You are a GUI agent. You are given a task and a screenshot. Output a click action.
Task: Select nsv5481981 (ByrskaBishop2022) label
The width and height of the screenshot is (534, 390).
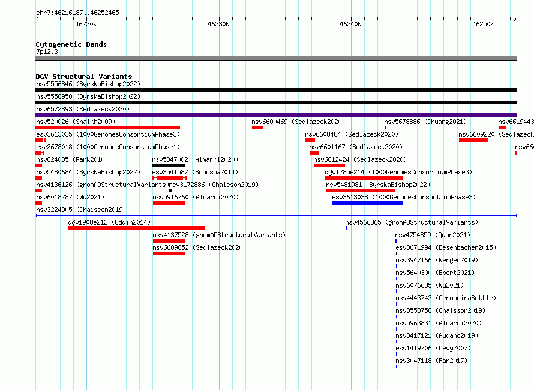click(378, 185)
